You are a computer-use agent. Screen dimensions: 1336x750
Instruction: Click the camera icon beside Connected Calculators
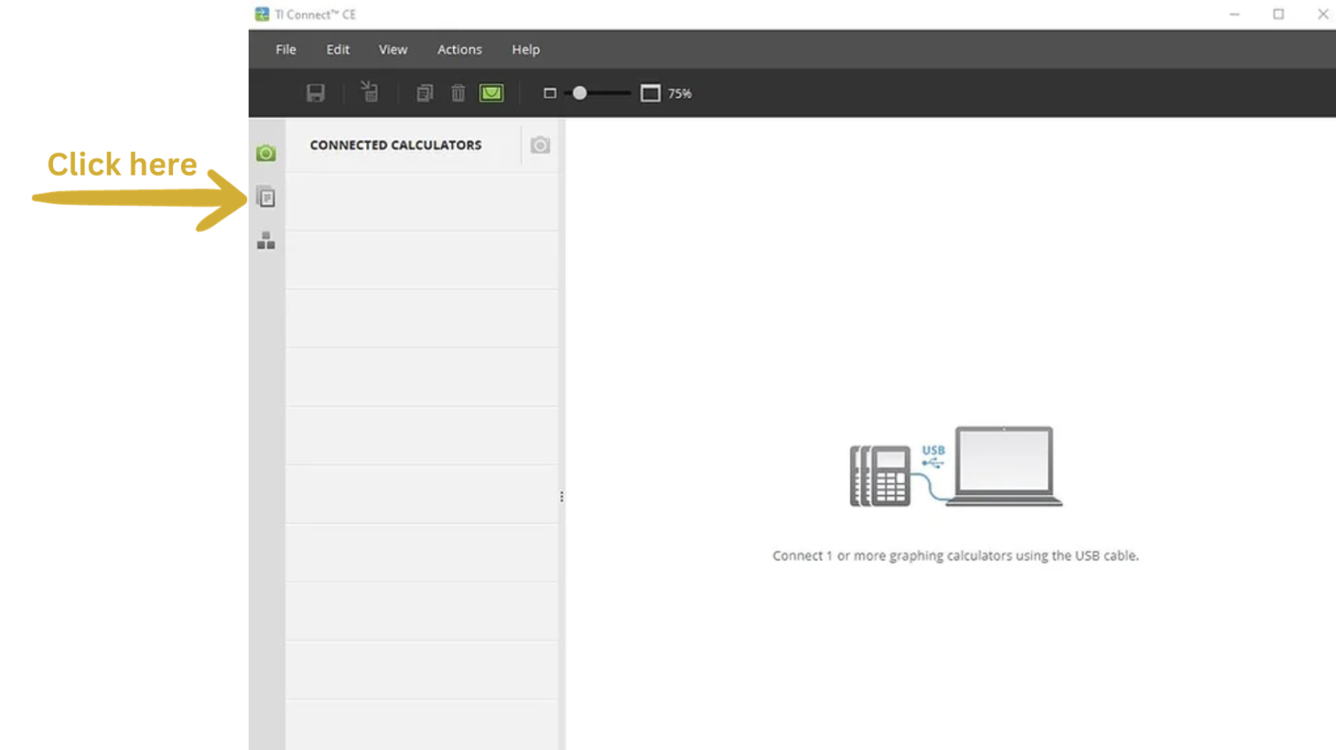(x=539, y=145)
